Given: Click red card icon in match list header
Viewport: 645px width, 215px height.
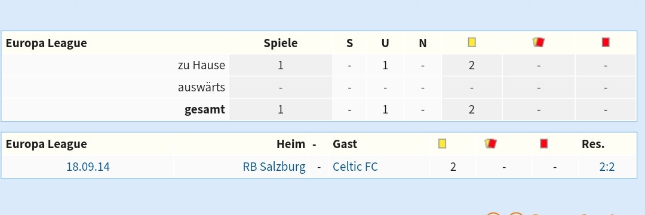Looking at the screenshot, I should pyautogui.click(x=544, y=143).
